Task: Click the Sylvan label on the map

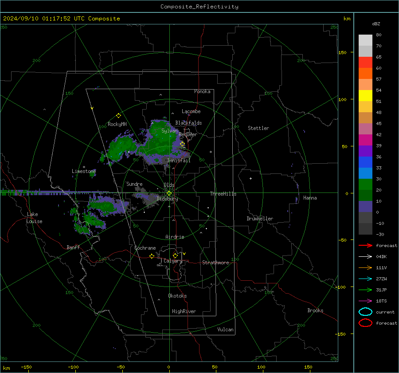Action: pyautogui.click(x=169, y=131)
